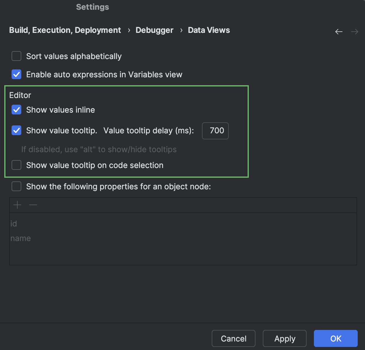Check Show the following properties for object node

(x=16, y=186)
